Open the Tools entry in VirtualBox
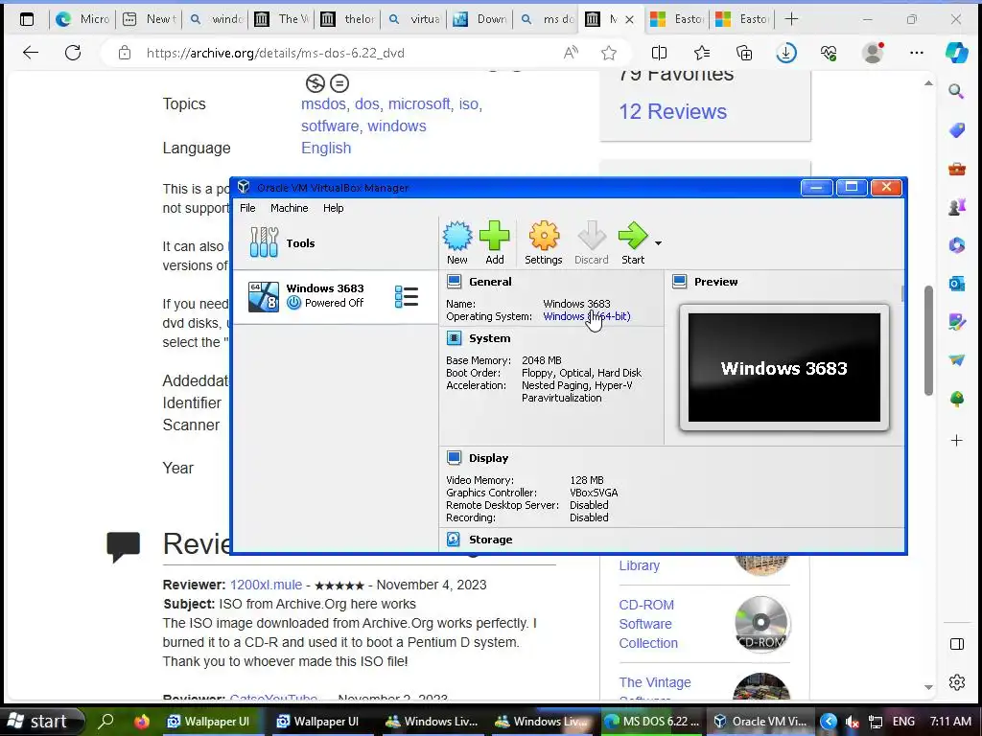Image resolution: width=982 pixels, height=736 pixels. [335, 242]
